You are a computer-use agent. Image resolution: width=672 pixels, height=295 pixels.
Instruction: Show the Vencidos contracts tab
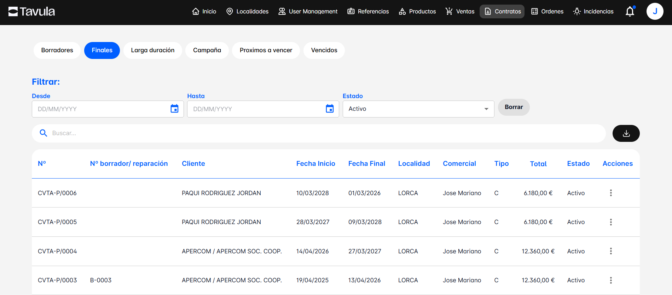324,50
